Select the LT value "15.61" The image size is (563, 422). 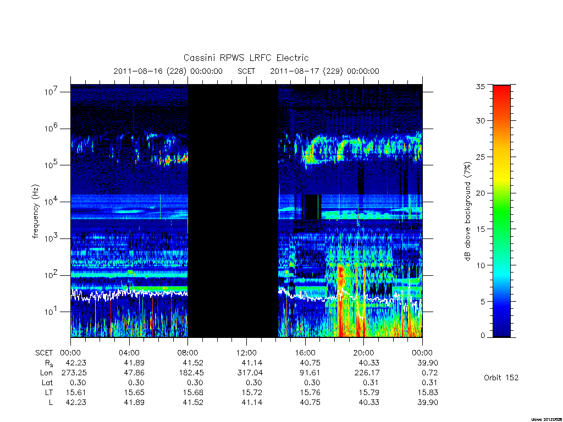pos(76,392)
